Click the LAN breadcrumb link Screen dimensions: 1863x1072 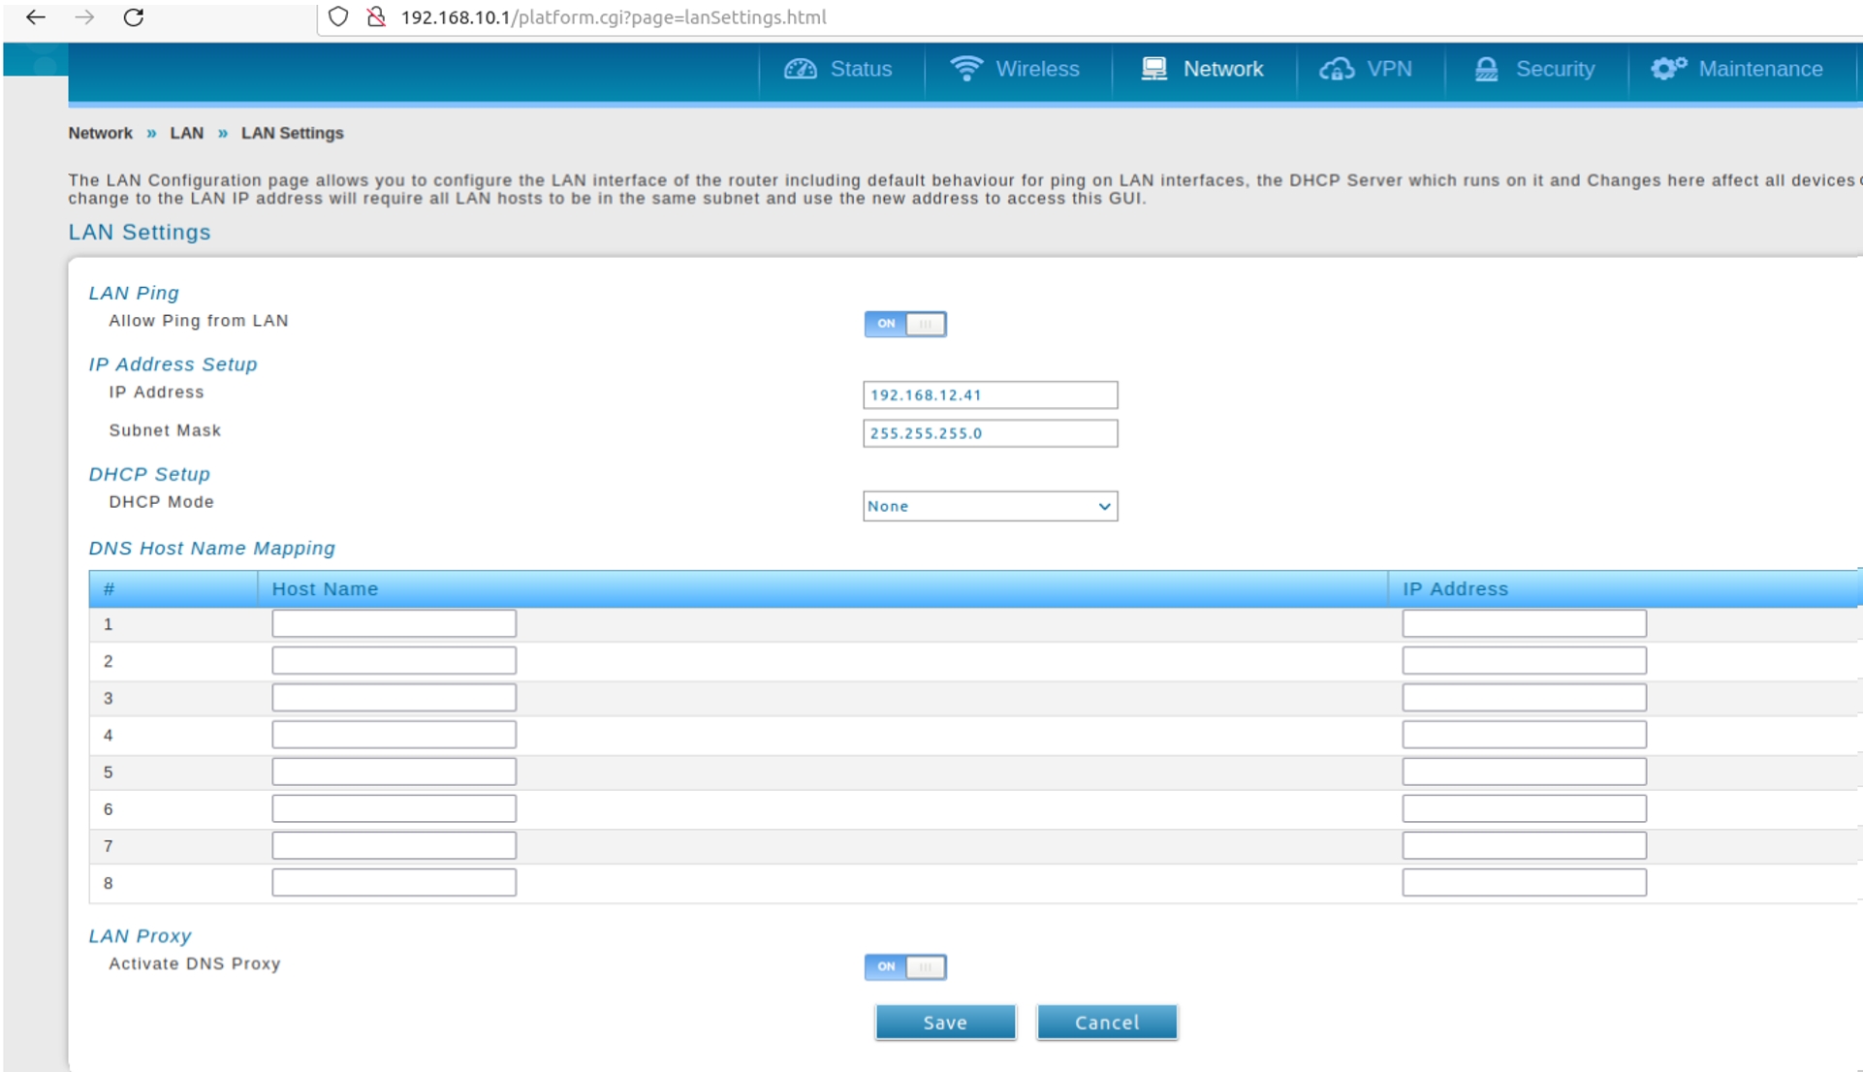[x=186, y=133]
